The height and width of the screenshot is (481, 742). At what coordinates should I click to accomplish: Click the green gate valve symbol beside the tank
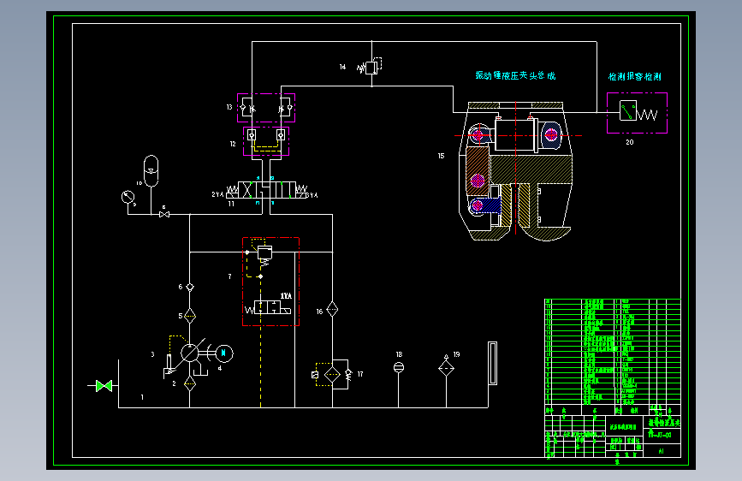104,386
